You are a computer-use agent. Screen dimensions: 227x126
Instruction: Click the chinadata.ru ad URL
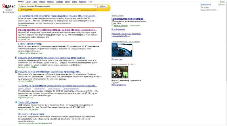pyautogui.click(x=135, y=25)
